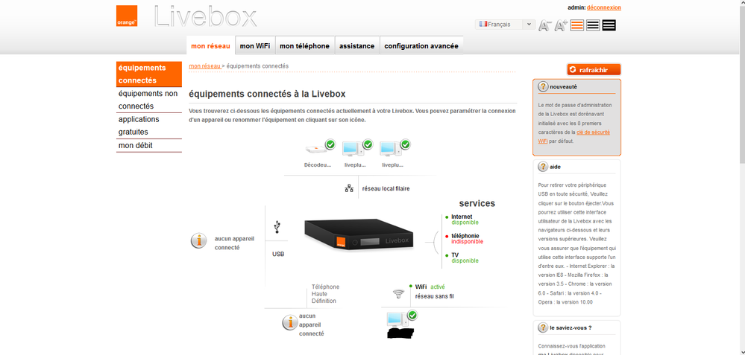Decrease font size with A- icon

coord(544,25)
